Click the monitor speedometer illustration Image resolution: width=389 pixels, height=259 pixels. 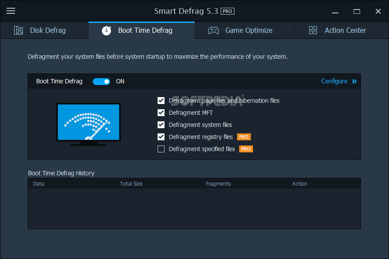[x=89, y=124]
